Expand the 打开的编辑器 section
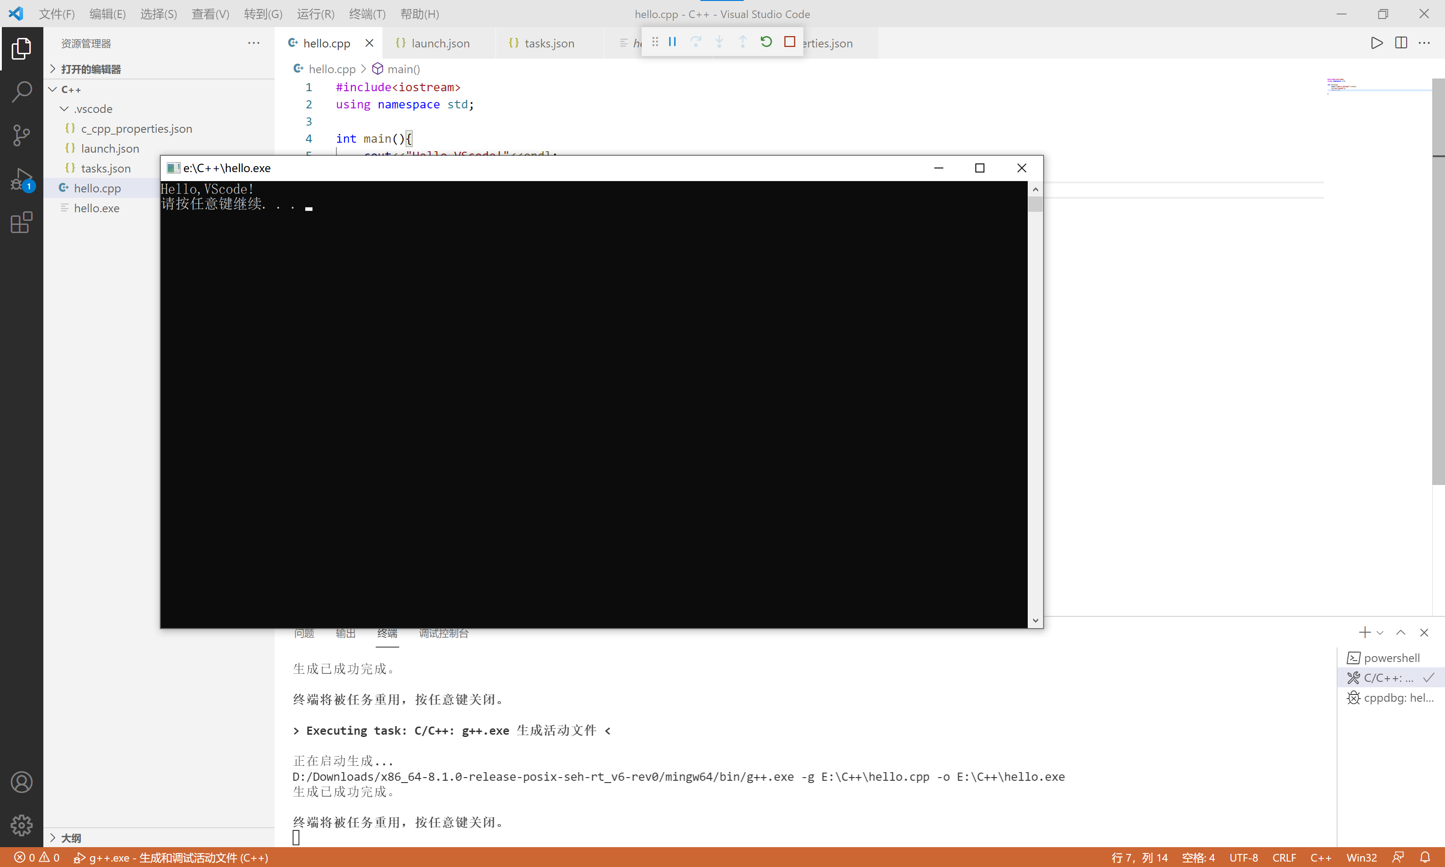 (90, 69)
